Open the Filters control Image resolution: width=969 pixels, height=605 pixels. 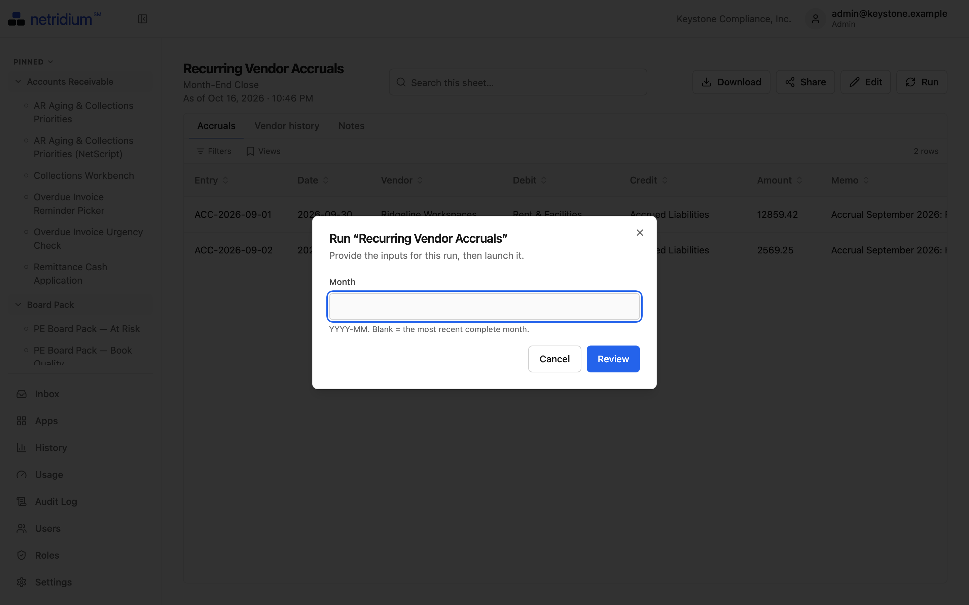point(214,151)
